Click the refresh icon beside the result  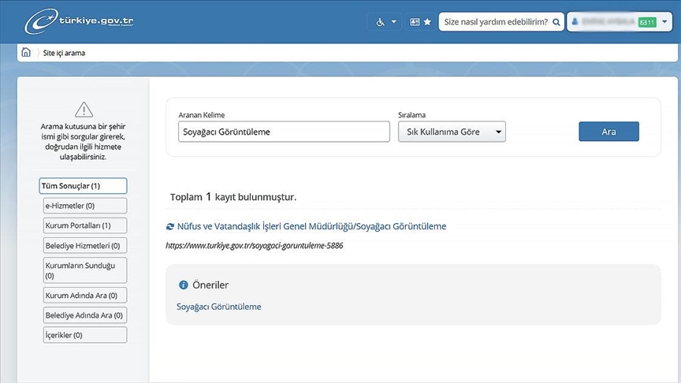point(170,227)
